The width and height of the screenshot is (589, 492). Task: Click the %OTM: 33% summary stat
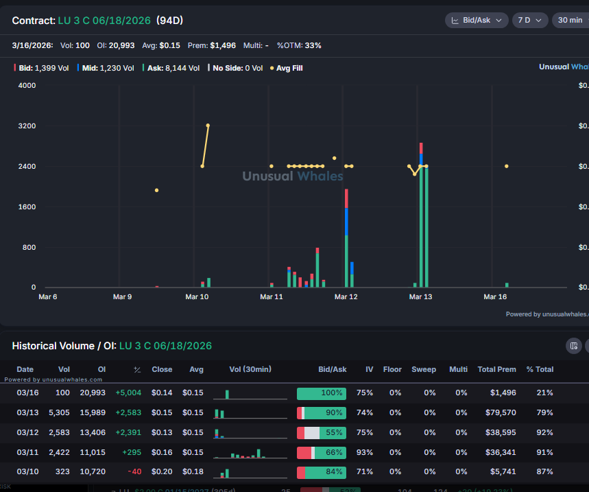click(x=299, y=45)
